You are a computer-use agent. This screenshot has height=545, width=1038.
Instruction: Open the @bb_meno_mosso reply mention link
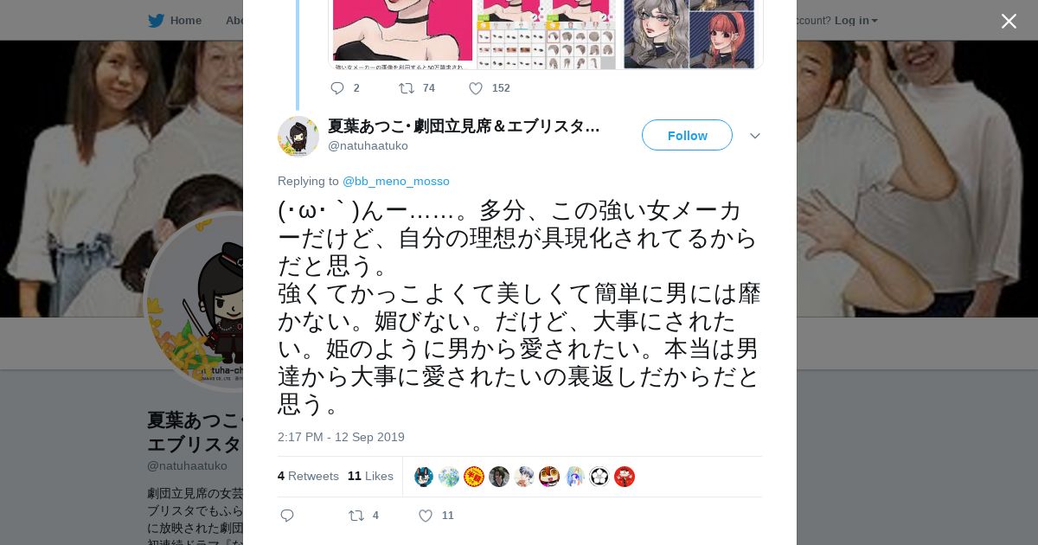396,181
